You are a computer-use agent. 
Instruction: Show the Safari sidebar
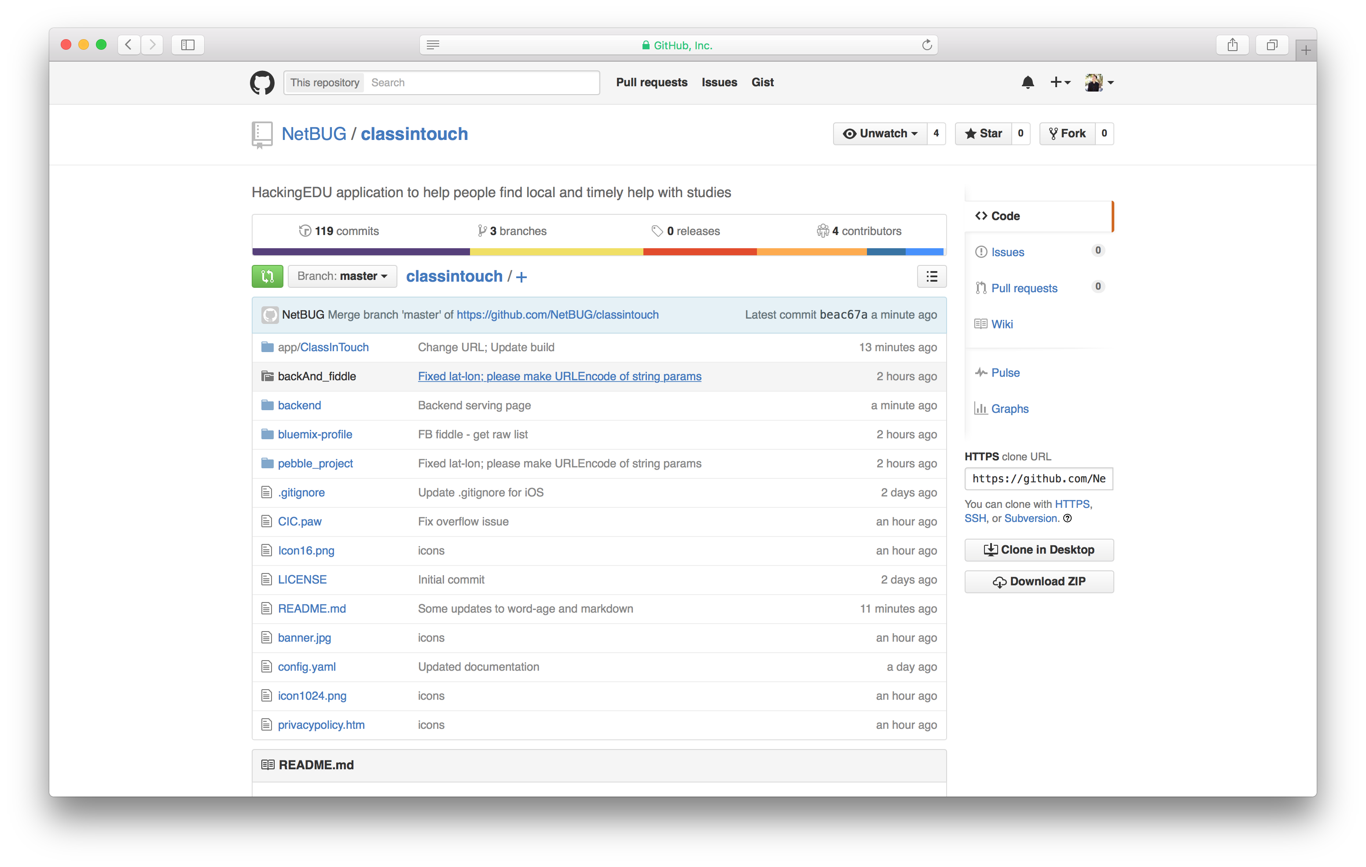click(188, 45)
